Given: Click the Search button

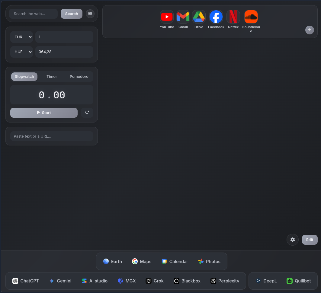Looking at the screenshot, I should [x=72, y=14].
